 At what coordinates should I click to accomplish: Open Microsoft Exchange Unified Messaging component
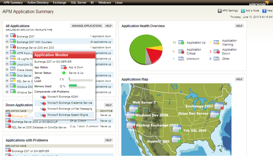point(69,109)
